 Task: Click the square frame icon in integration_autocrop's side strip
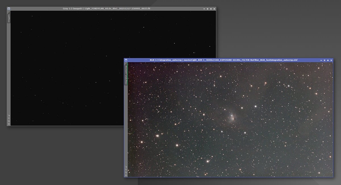pyautogui.click(x=126, y=169)
